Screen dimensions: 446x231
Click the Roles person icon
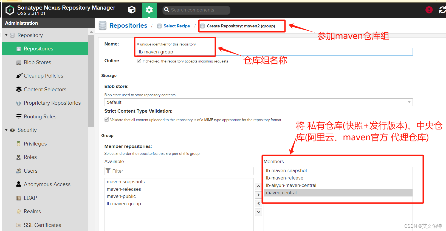click(19, 157)
